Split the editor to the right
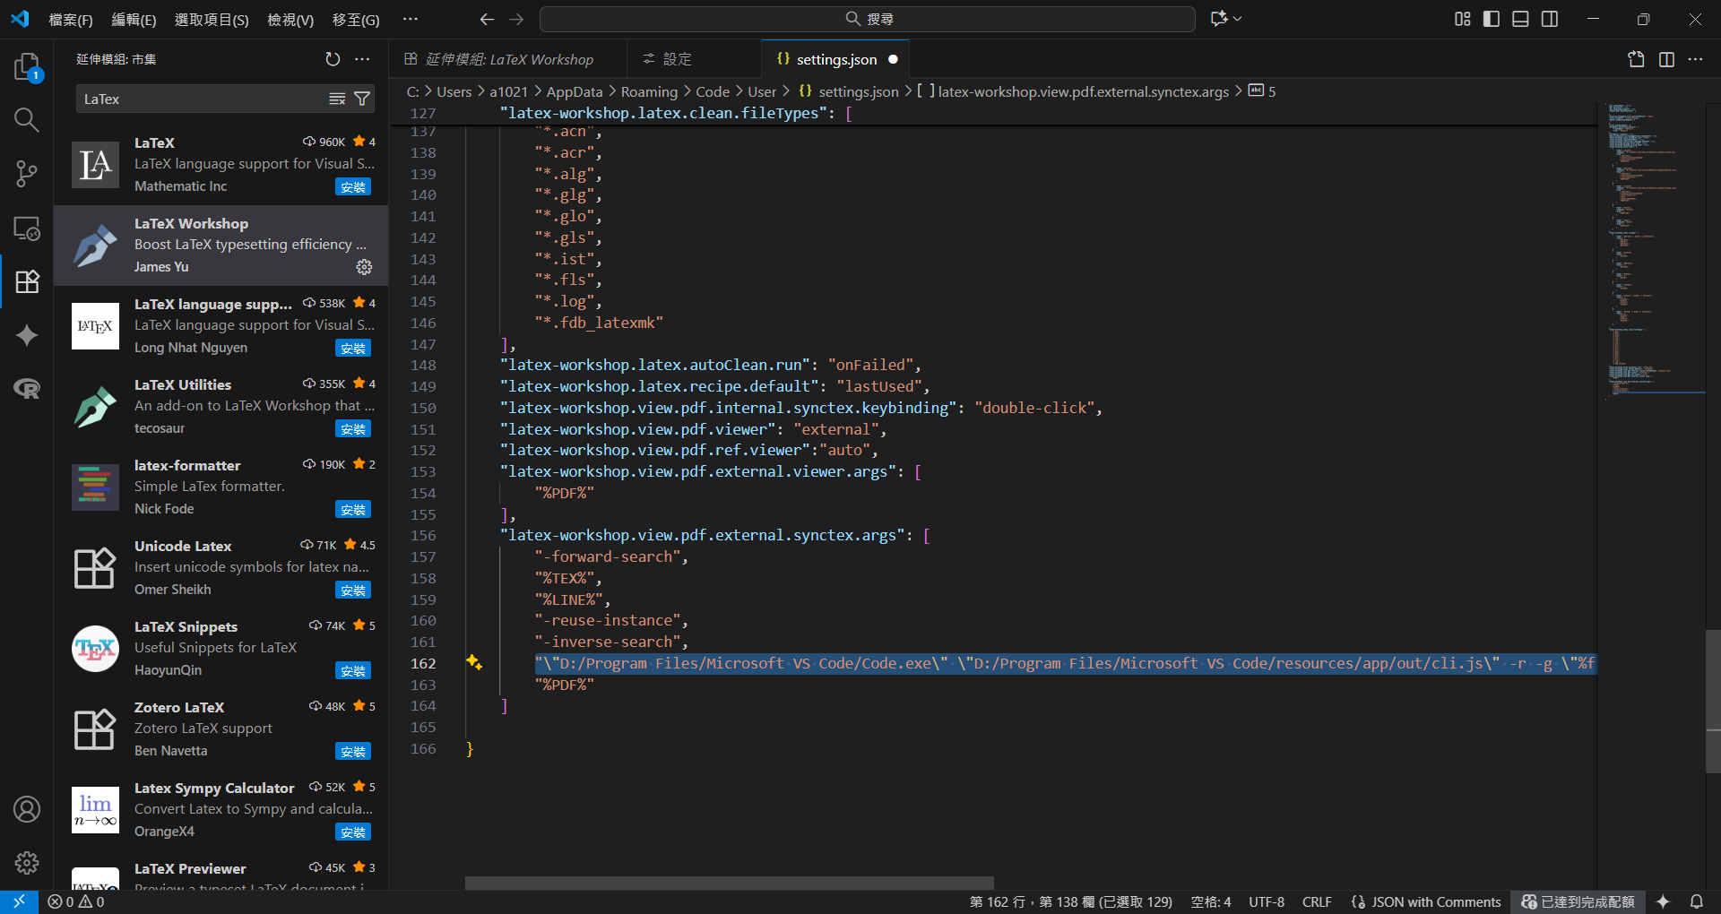The width and height of the screenshot is (1721, 914). [x=1666, y=59]
